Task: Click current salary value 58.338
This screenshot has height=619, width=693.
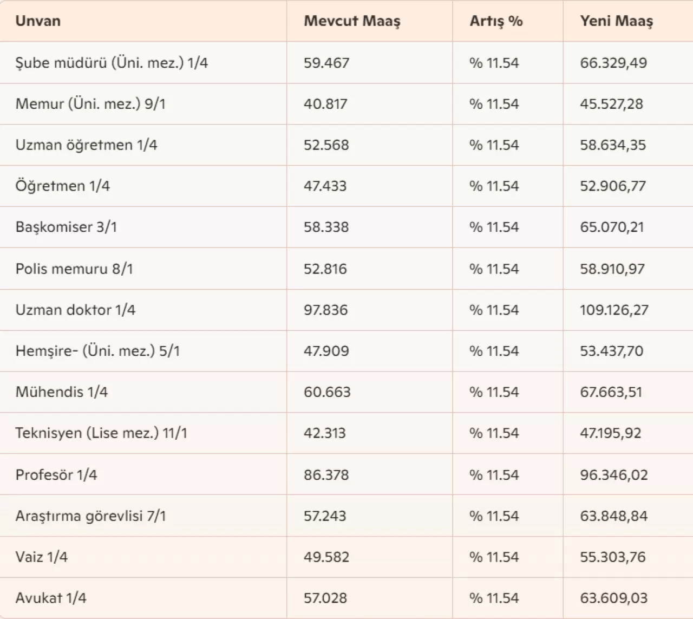Action: pos(326,227)
